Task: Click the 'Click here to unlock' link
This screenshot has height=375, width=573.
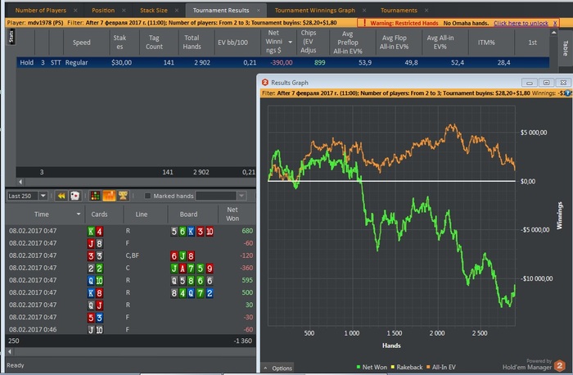Action: 521,23
